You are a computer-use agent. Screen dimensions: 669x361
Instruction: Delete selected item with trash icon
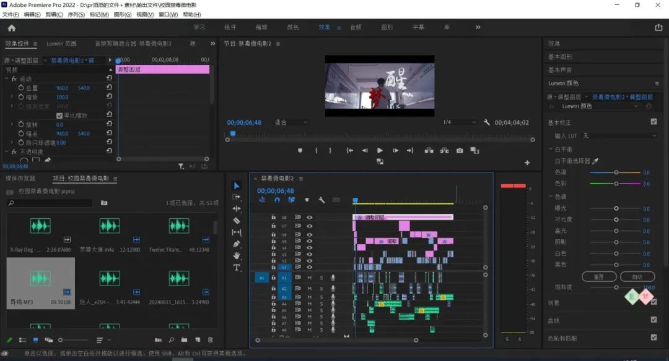click(211, 340)
